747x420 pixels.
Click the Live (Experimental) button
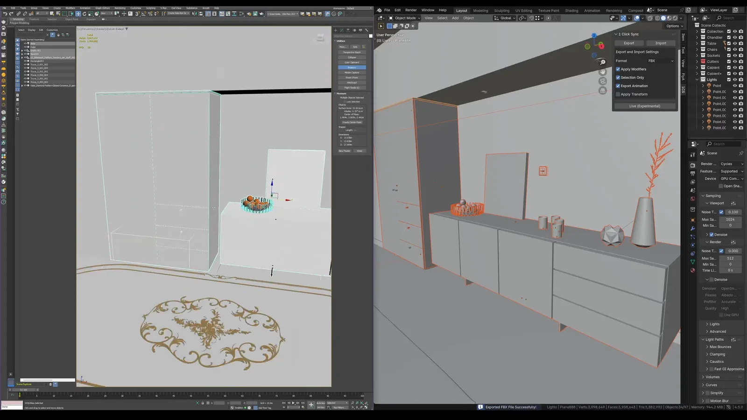tap(644, 106)
